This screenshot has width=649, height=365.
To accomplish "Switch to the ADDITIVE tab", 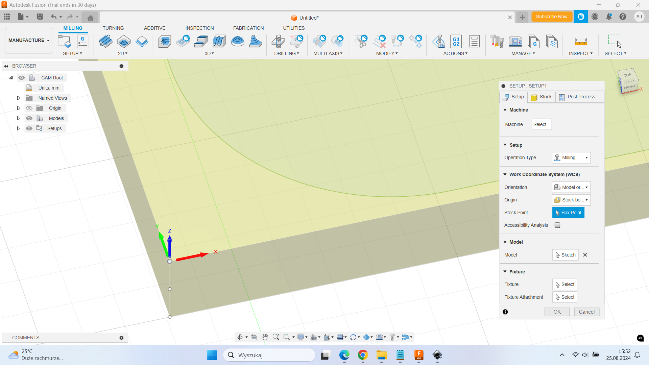I will click(x=154, y=28).
